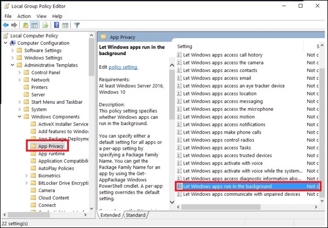Click the settings list horizontal scrollbar thumb
This screenshot has height=228, width=328.
[221, 207]
